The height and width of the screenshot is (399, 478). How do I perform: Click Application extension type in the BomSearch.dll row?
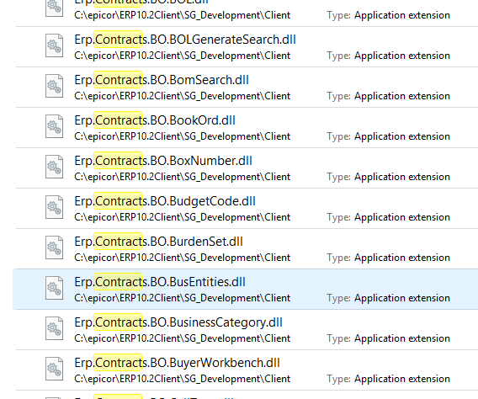click(402, 96)
